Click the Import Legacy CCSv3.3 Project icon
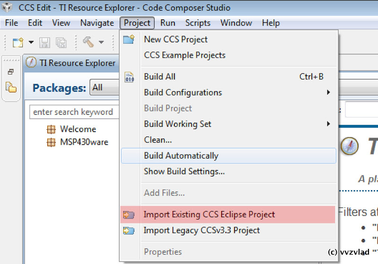This screenshot has width=378, height=264. [129, 230]
